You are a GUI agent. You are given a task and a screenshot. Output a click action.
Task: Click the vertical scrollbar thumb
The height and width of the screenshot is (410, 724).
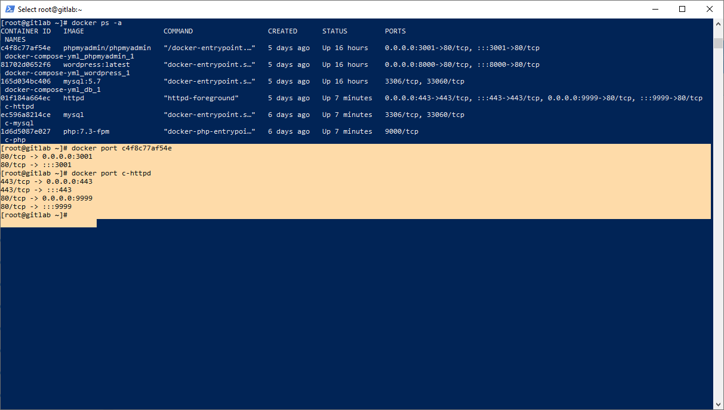coord(719,43)
